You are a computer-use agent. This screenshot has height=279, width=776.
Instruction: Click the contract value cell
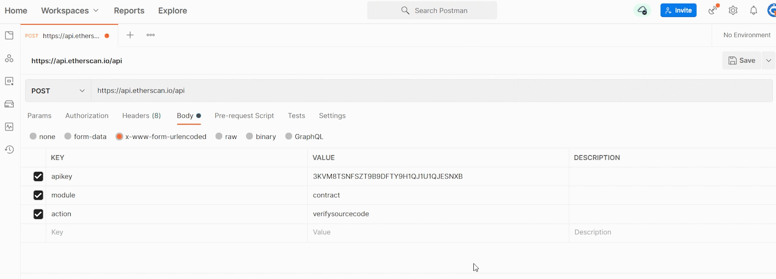tap(438, 195)
